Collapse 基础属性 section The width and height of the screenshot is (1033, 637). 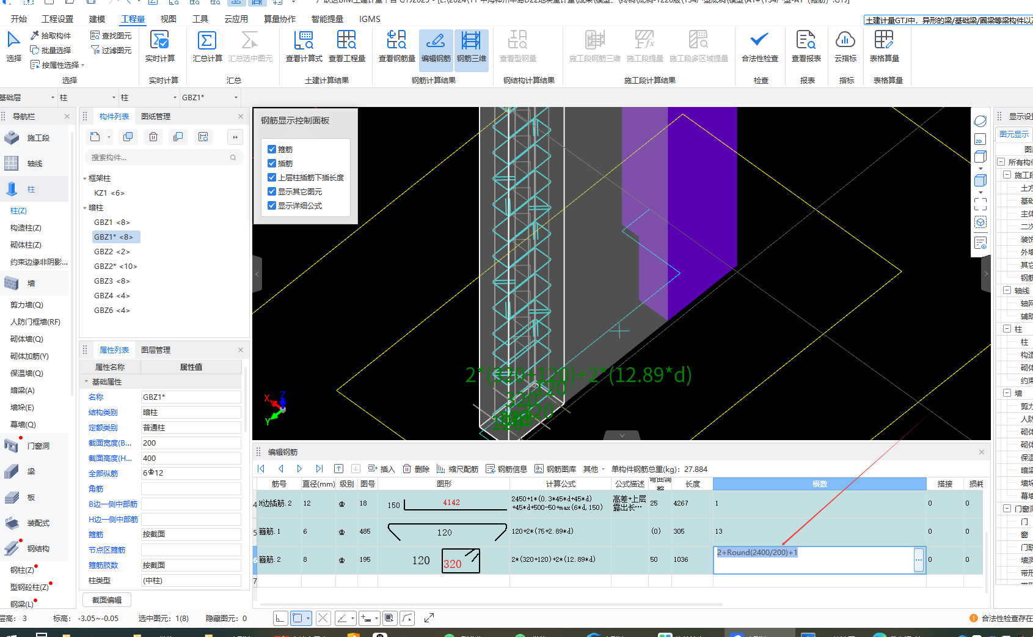[x=86, y=381]
